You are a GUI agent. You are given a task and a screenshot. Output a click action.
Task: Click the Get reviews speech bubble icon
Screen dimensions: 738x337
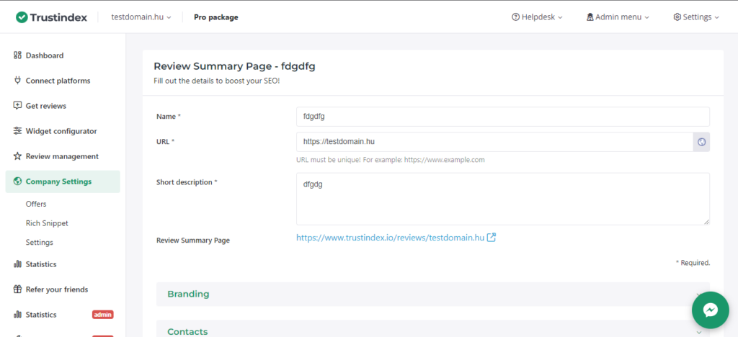point(17,106)
